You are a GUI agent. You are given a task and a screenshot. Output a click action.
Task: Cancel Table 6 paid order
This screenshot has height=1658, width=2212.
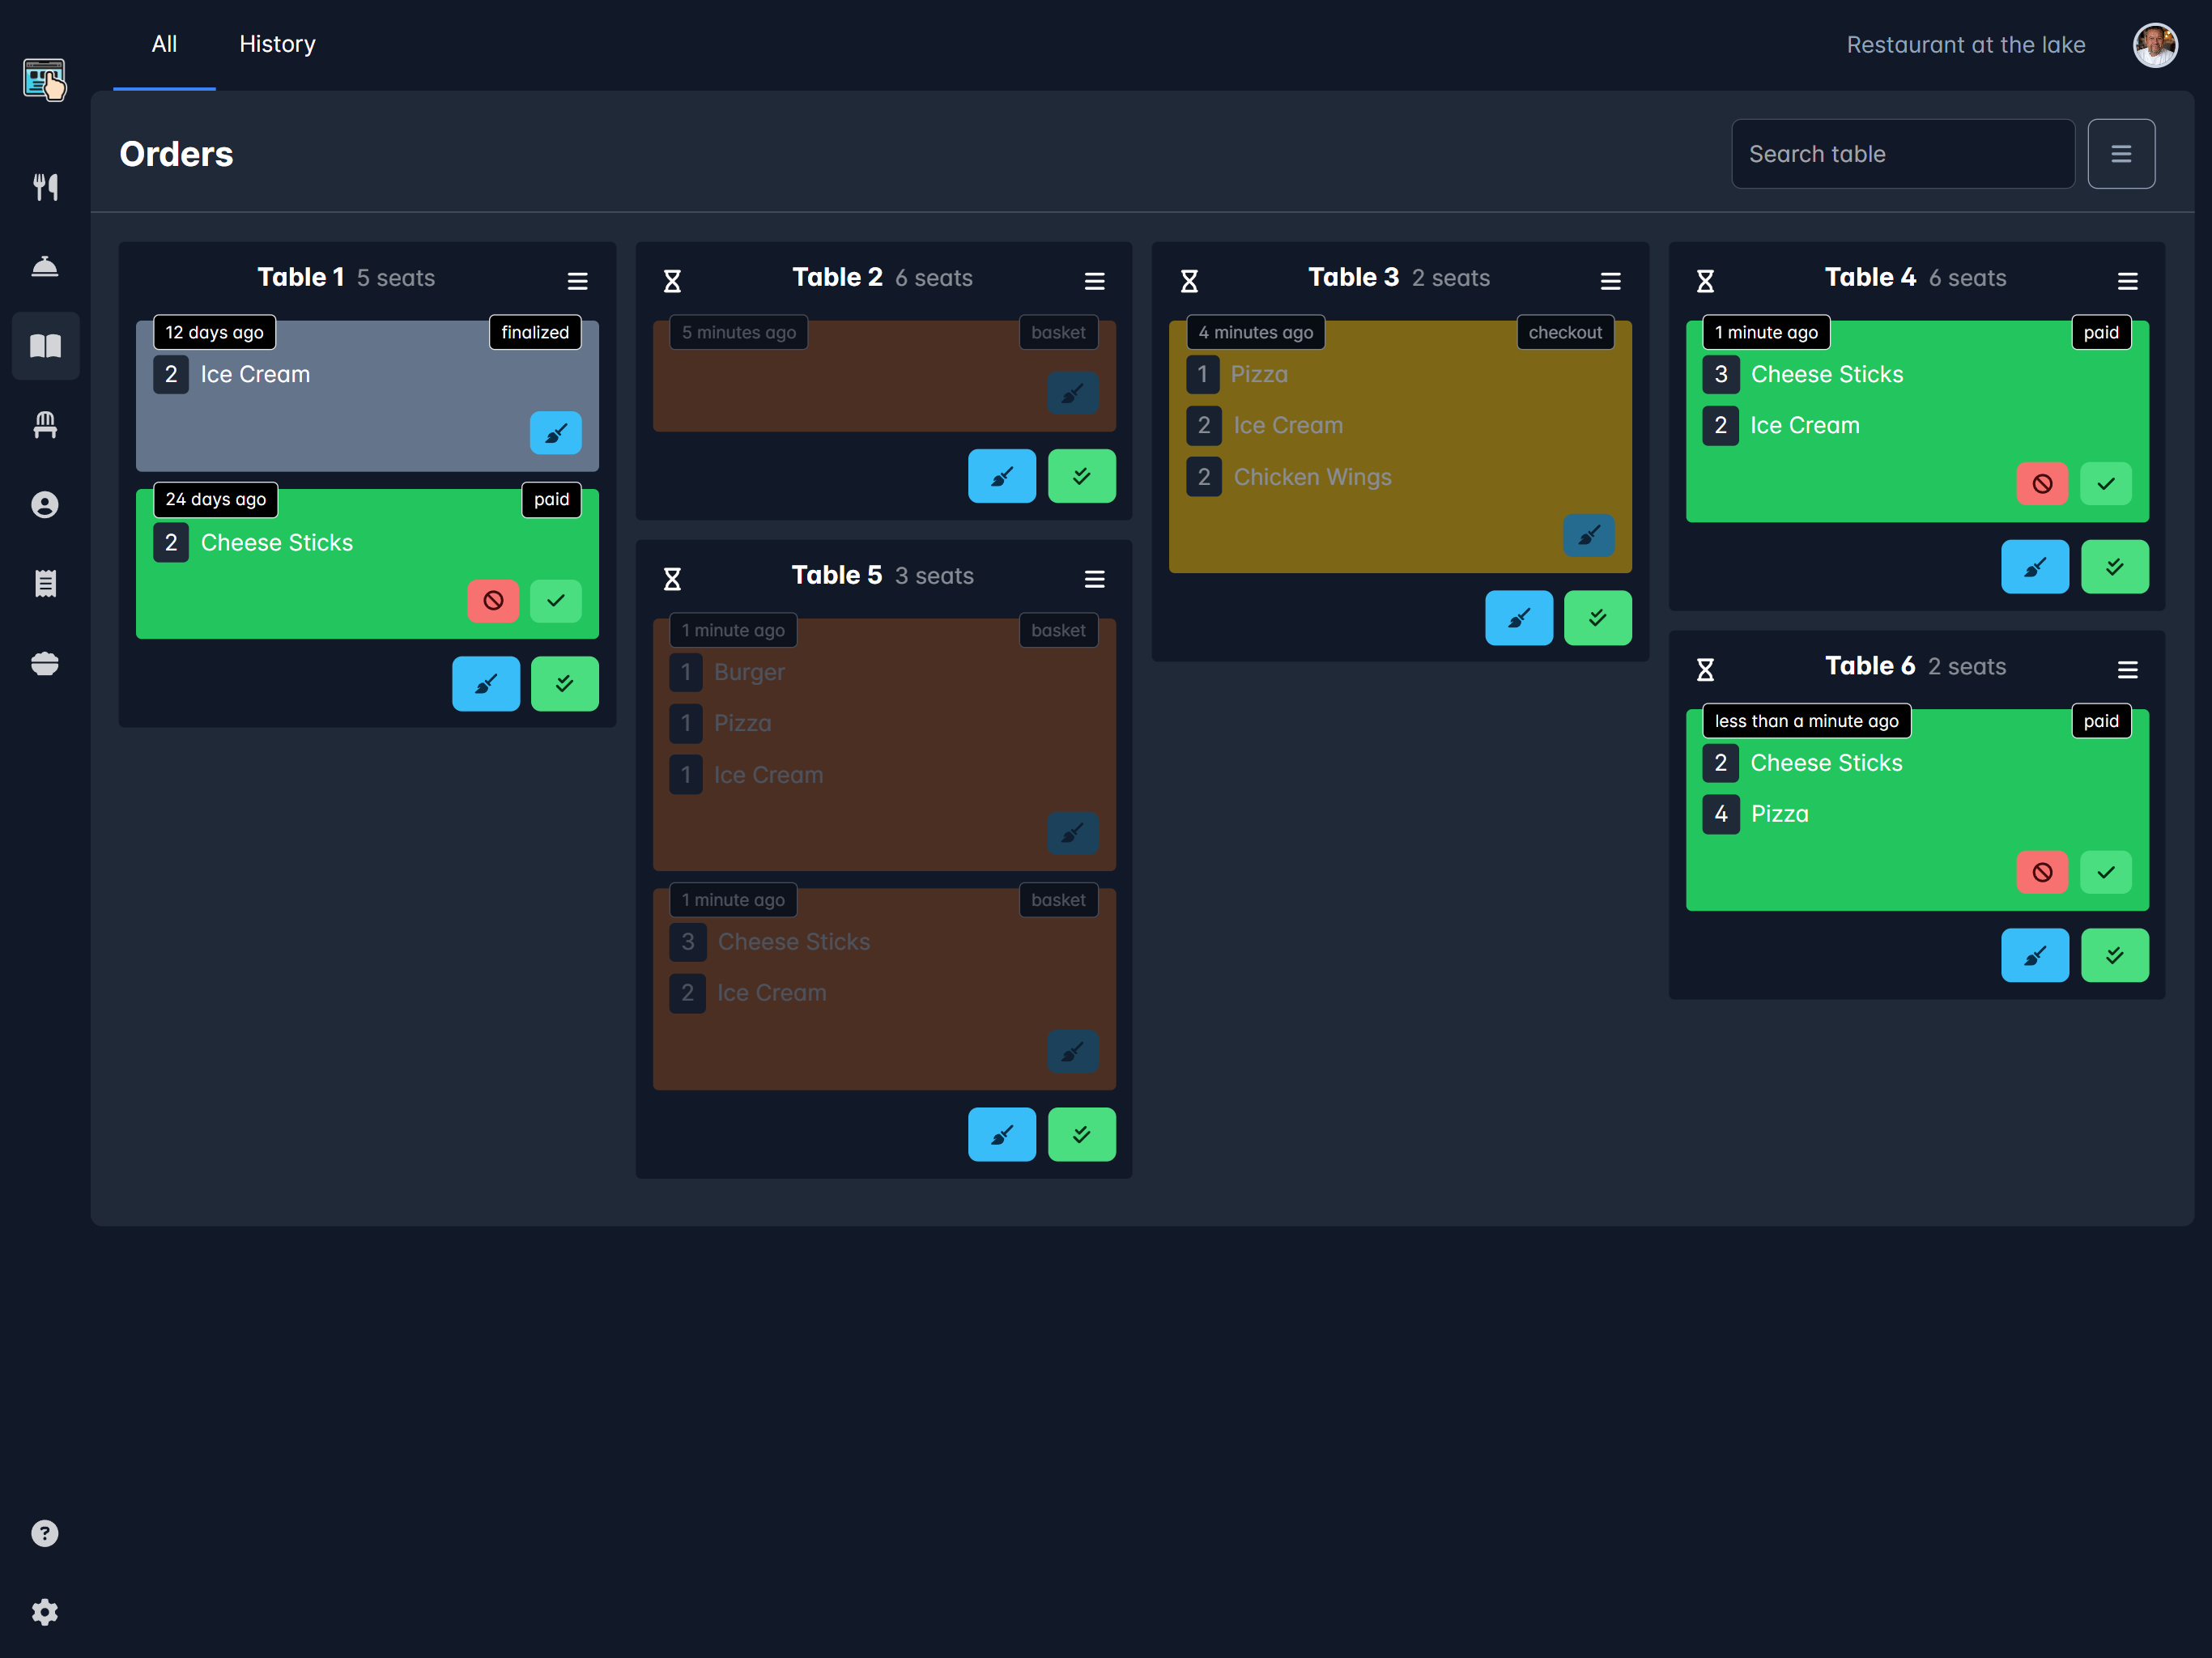pyautogui.click(x=2042, y=873)
